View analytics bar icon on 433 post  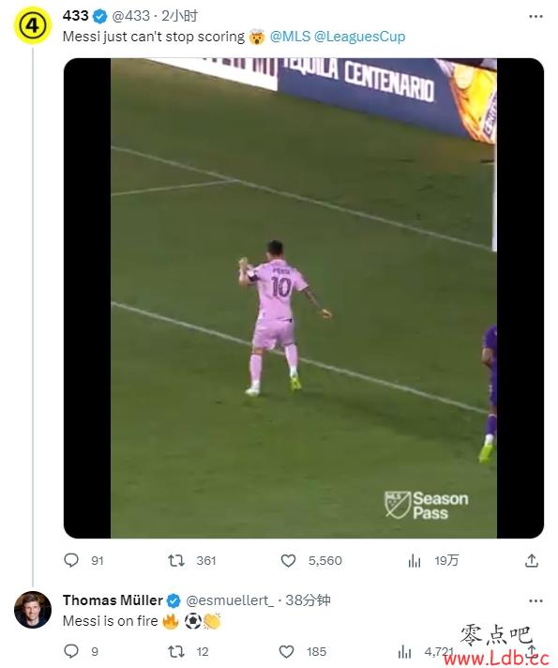coord(414,561)
